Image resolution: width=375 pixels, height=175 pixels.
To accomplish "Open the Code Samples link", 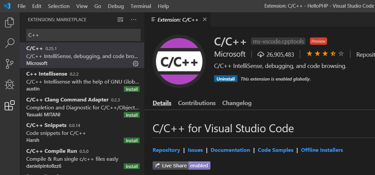I will [x=276, y=150].
